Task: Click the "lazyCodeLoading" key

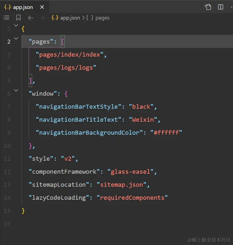Action: pyautogui.click(x=59, y=198)
